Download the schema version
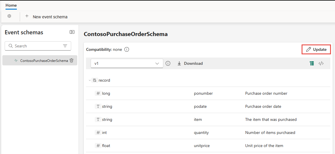Screen dimensions: 335x154 click(190, 63)
